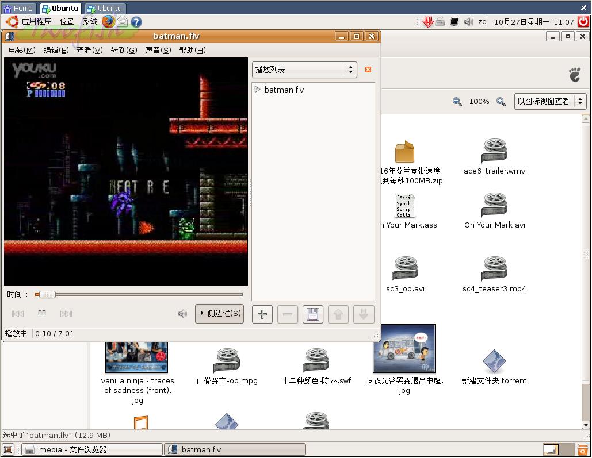Screen dimensions: 592x458
Task: Select 武汉光谷罢赛退出中超.jpg thumbnail
Action: pos(404,349)
